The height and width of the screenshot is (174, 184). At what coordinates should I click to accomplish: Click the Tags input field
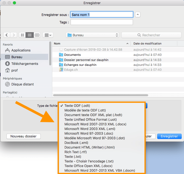(102, 22)
